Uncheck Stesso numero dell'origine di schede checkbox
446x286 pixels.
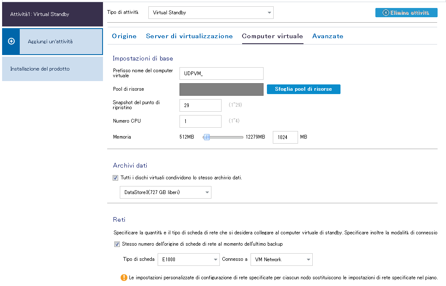click(117, 244)
